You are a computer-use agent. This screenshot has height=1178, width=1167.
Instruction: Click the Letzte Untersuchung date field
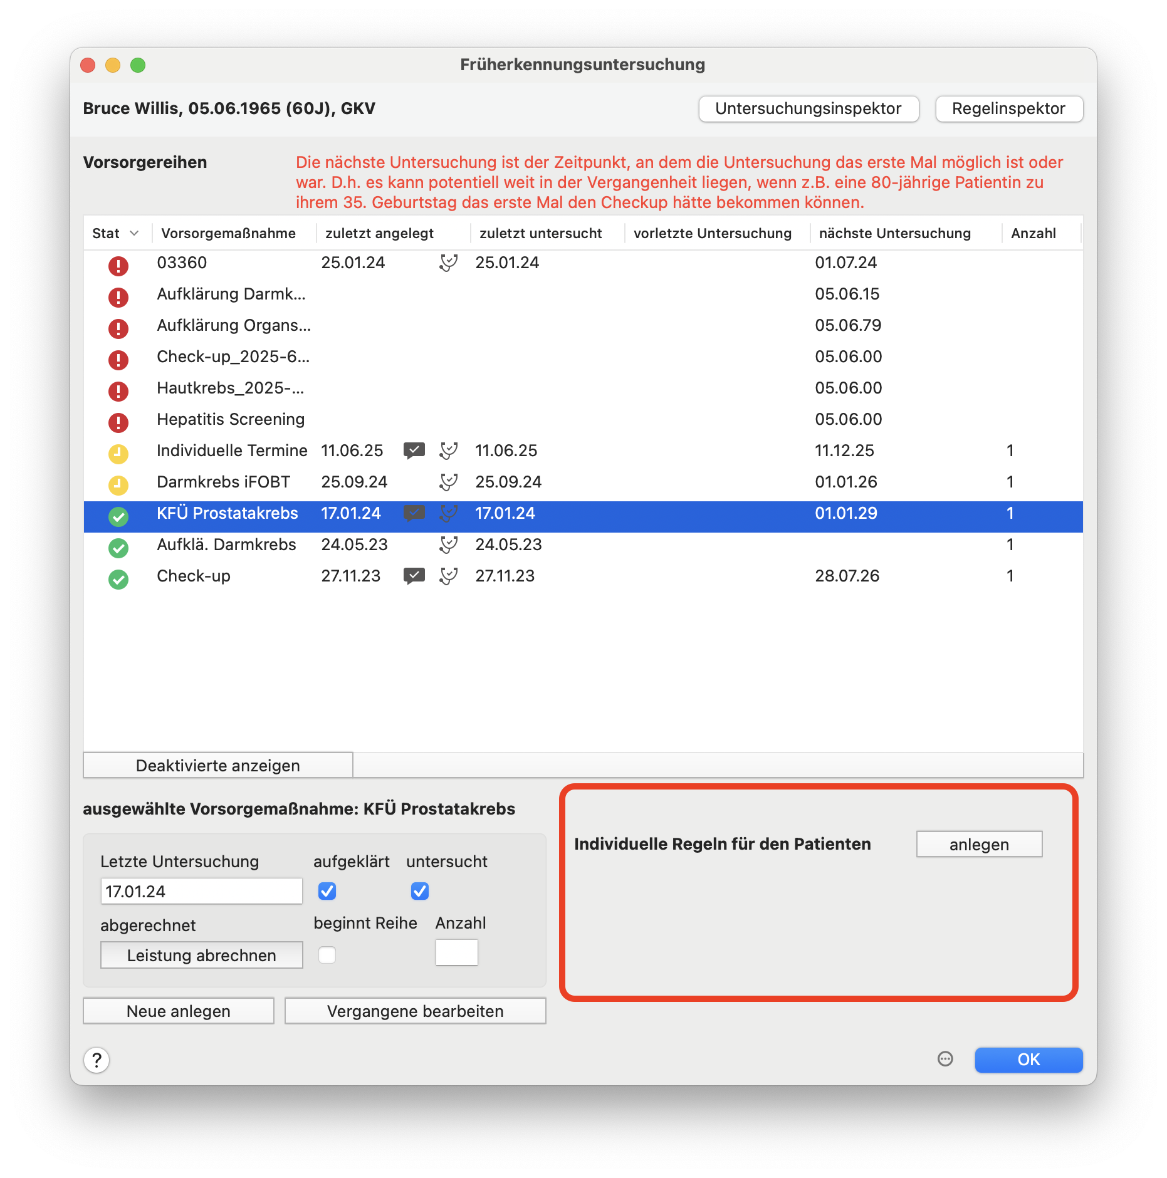(x=201, y=891)
